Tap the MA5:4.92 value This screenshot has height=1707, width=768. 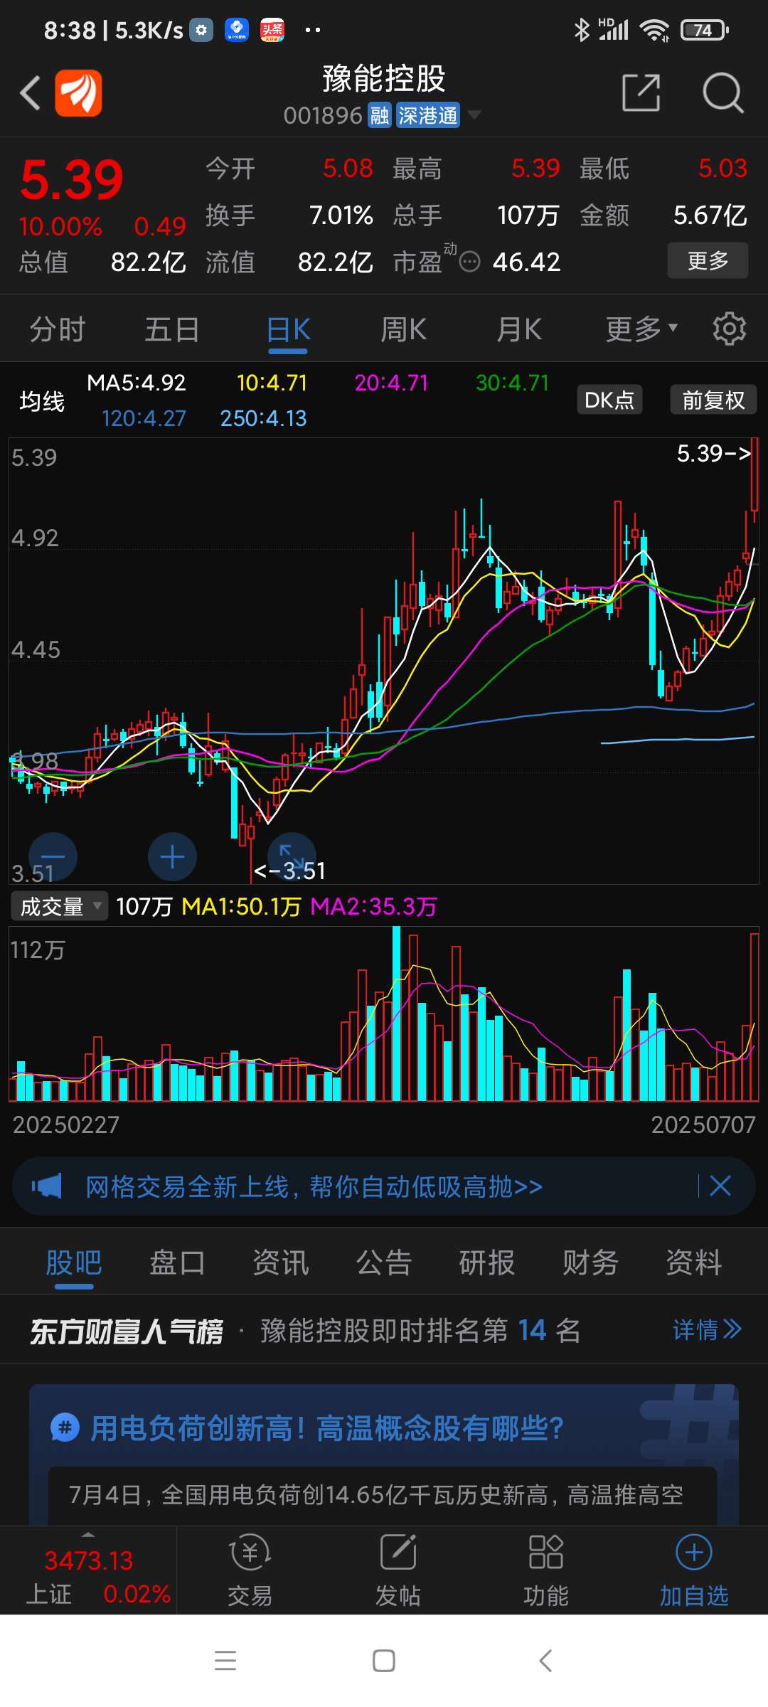pos(137,383)
